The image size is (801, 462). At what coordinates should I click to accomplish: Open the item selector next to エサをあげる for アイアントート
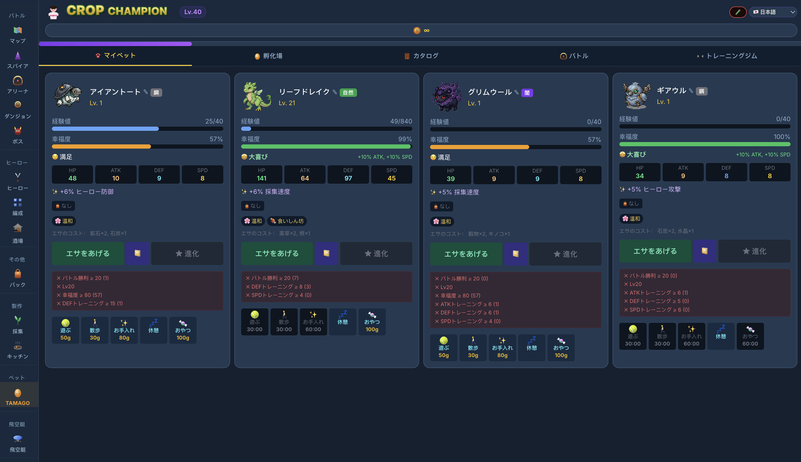click(x=137, y=253)
